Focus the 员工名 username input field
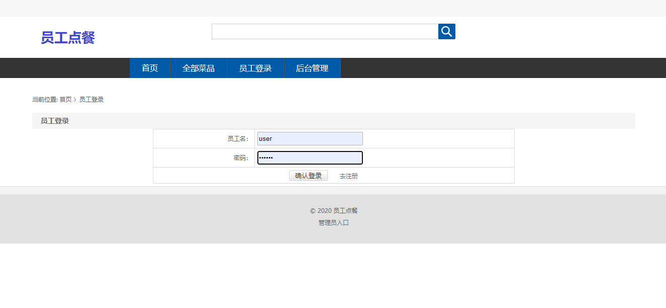Screen dimensions: 666x308 coord(310,138)
